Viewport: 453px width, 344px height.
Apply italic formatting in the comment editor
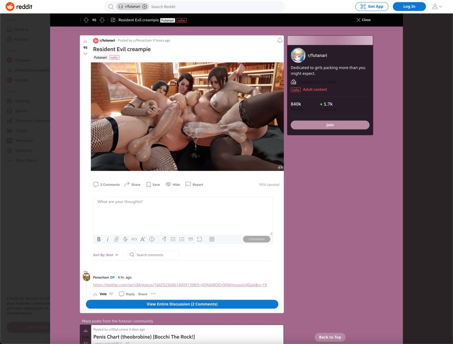point(108,239)
